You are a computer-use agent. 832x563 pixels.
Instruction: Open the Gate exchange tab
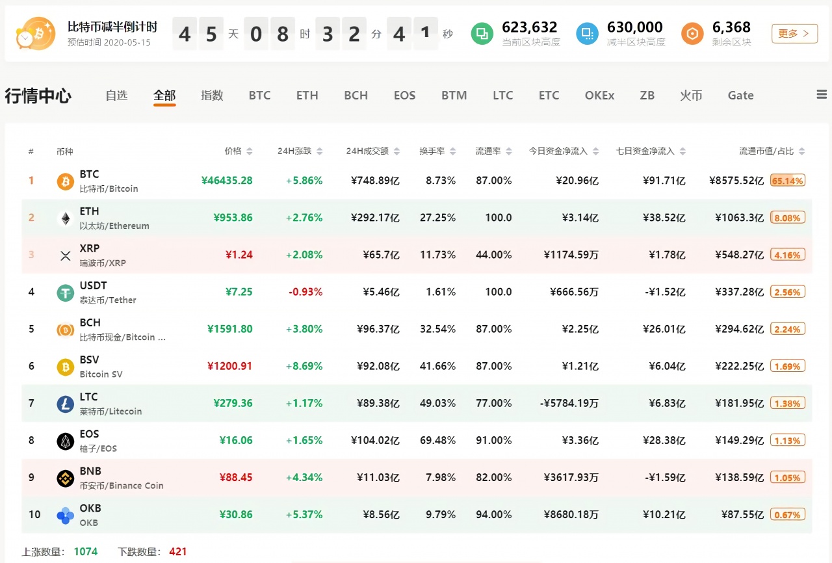click(740, 95)
